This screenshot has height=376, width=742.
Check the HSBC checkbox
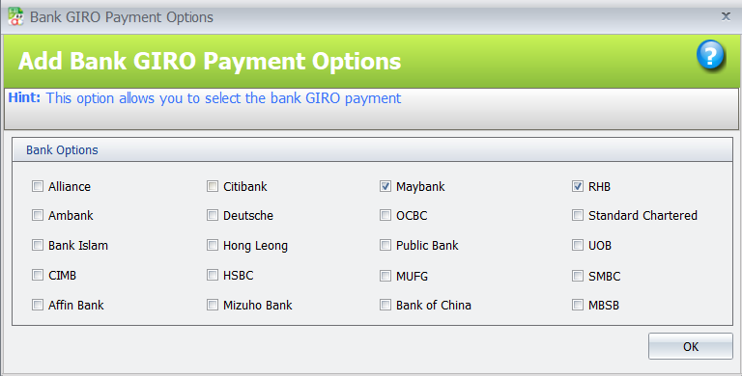[x=213, y=275]
